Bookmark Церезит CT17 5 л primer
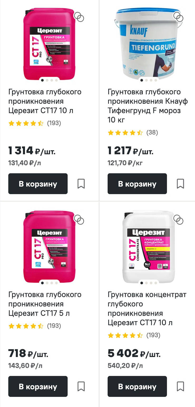 click(81, 386)
